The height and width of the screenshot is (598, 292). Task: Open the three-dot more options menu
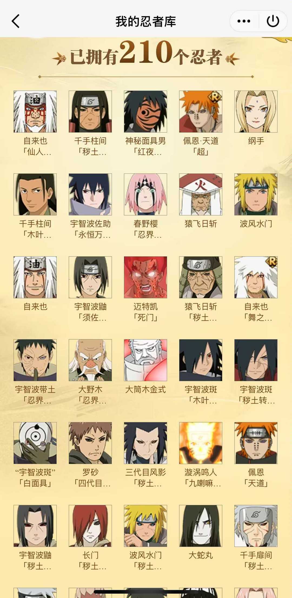point(244,21)
